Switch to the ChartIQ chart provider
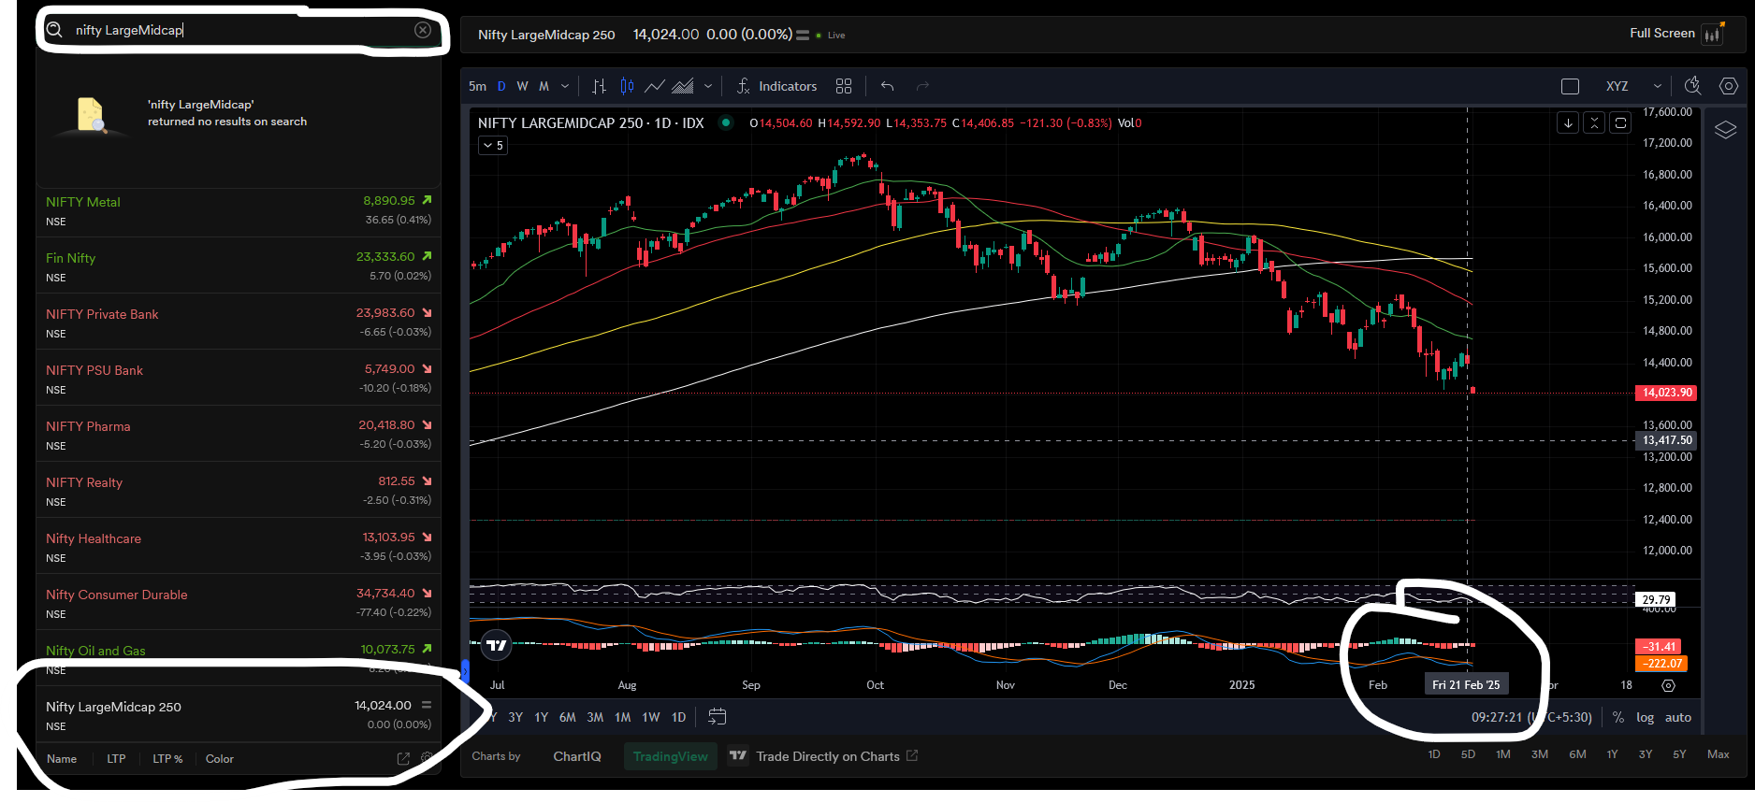The image size is (1755, 803). tap(577, 756)
